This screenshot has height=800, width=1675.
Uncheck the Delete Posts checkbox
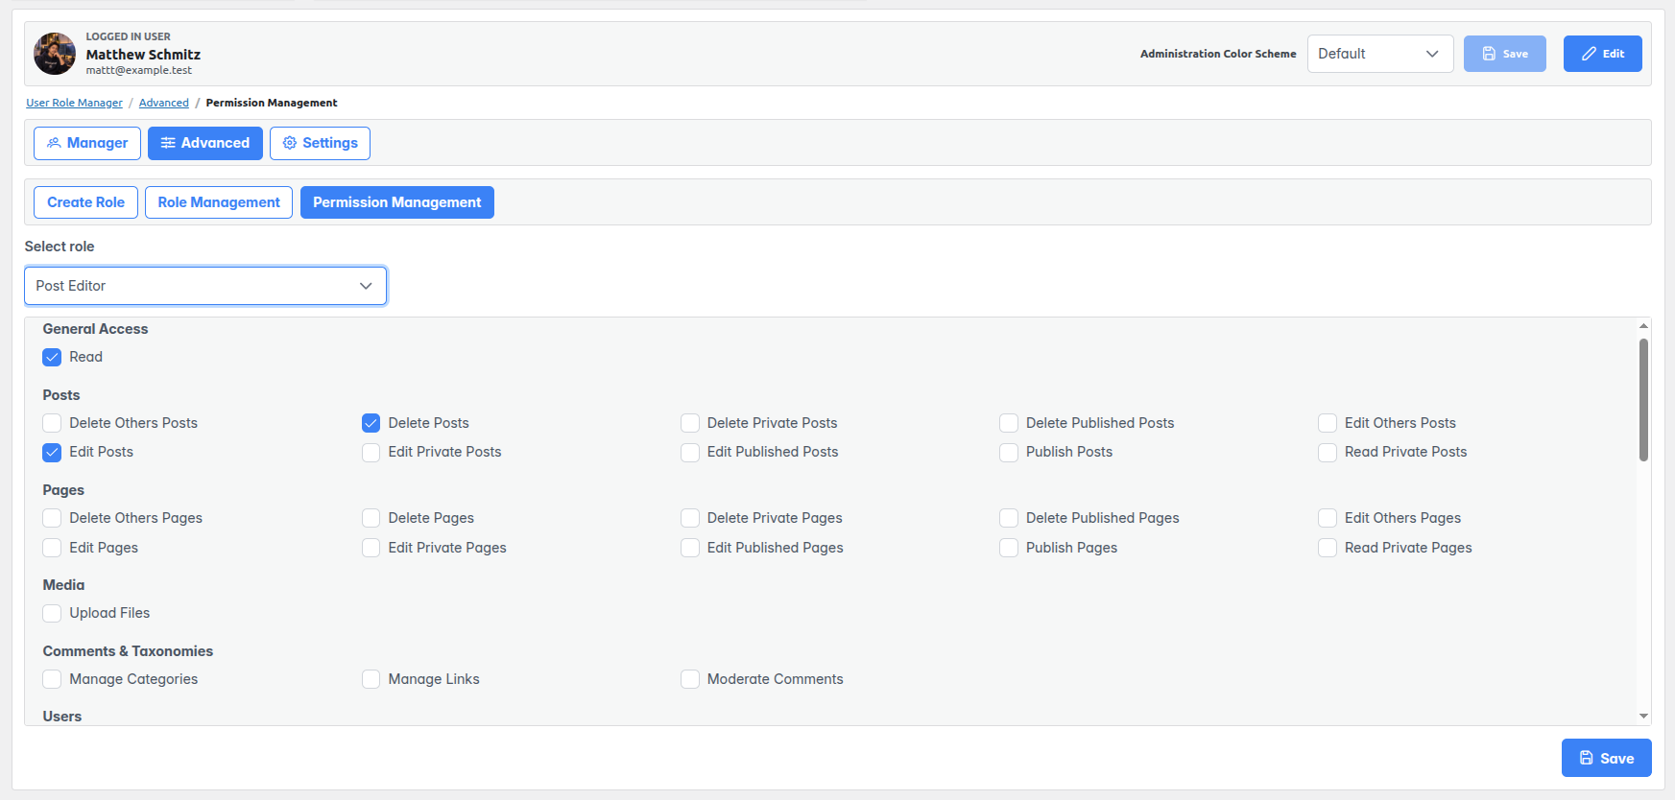371,423
